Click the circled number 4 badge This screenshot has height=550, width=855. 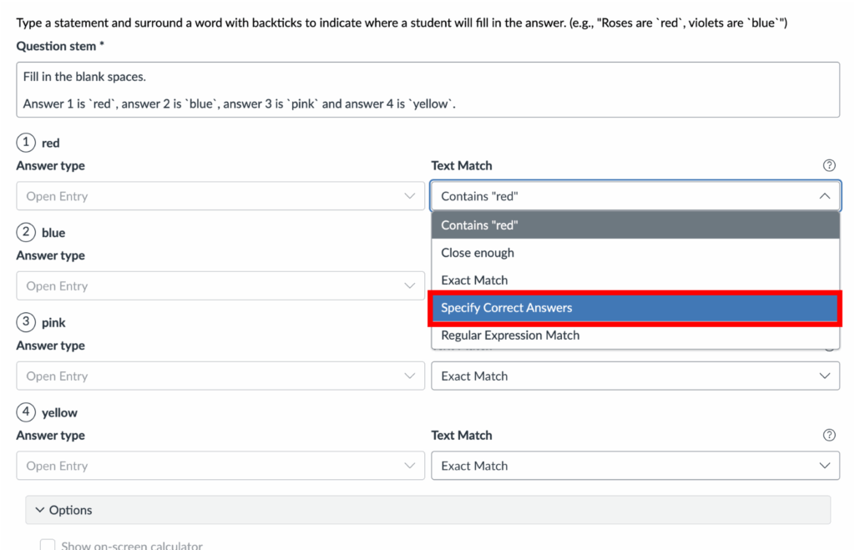26,412
